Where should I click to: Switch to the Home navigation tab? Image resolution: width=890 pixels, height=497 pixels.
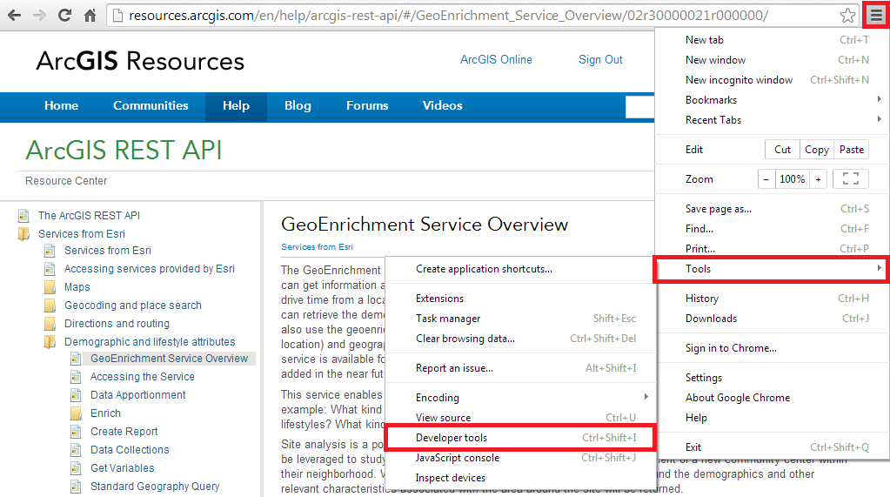click(61, 105)
